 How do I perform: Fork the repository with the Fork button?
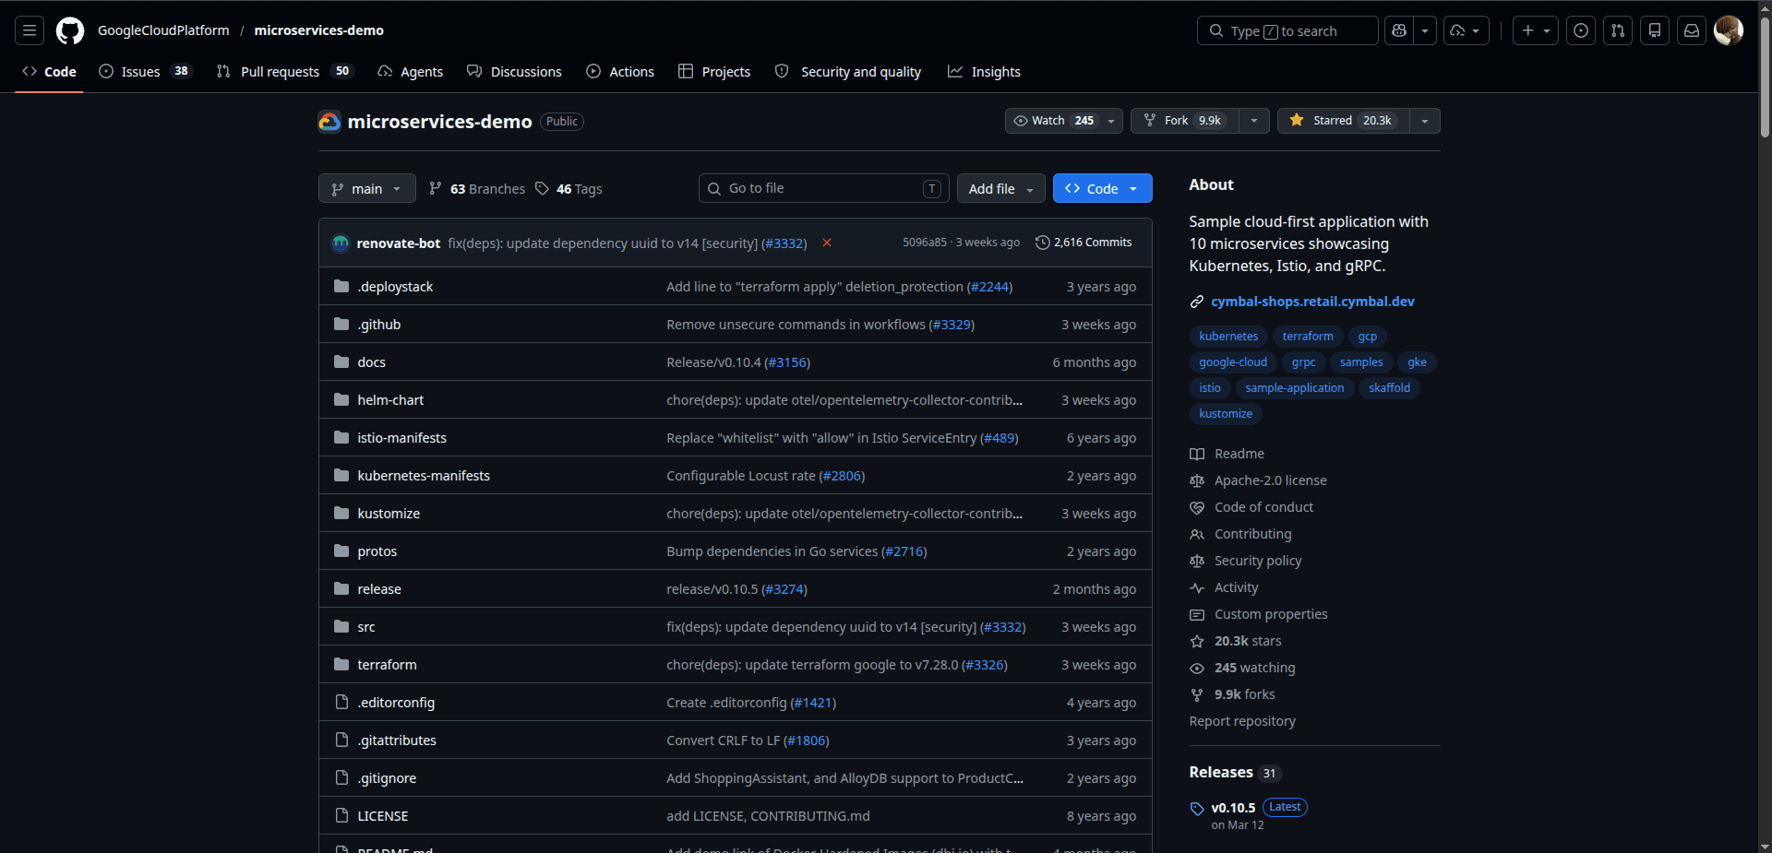1184,121
